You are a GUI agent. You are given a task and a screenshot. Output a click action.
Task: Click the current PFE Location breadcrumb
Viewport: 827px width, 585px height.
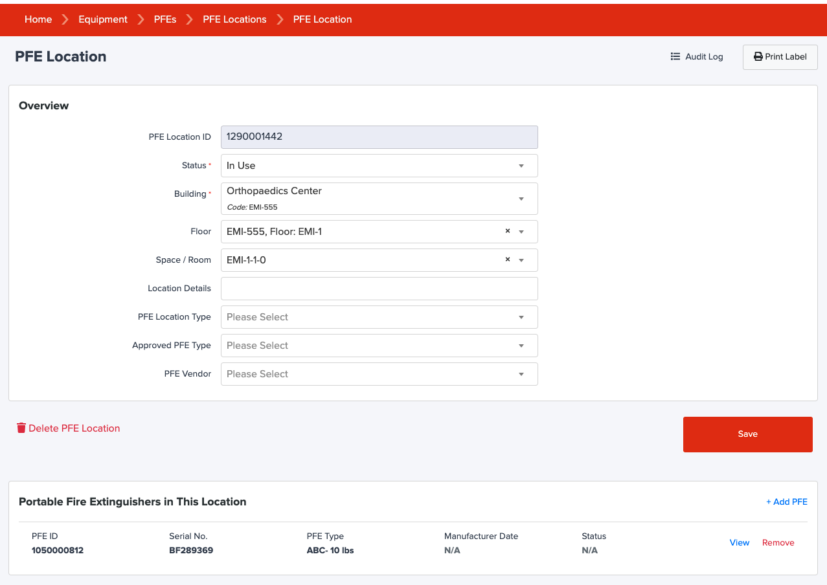[x=323, y=19]
